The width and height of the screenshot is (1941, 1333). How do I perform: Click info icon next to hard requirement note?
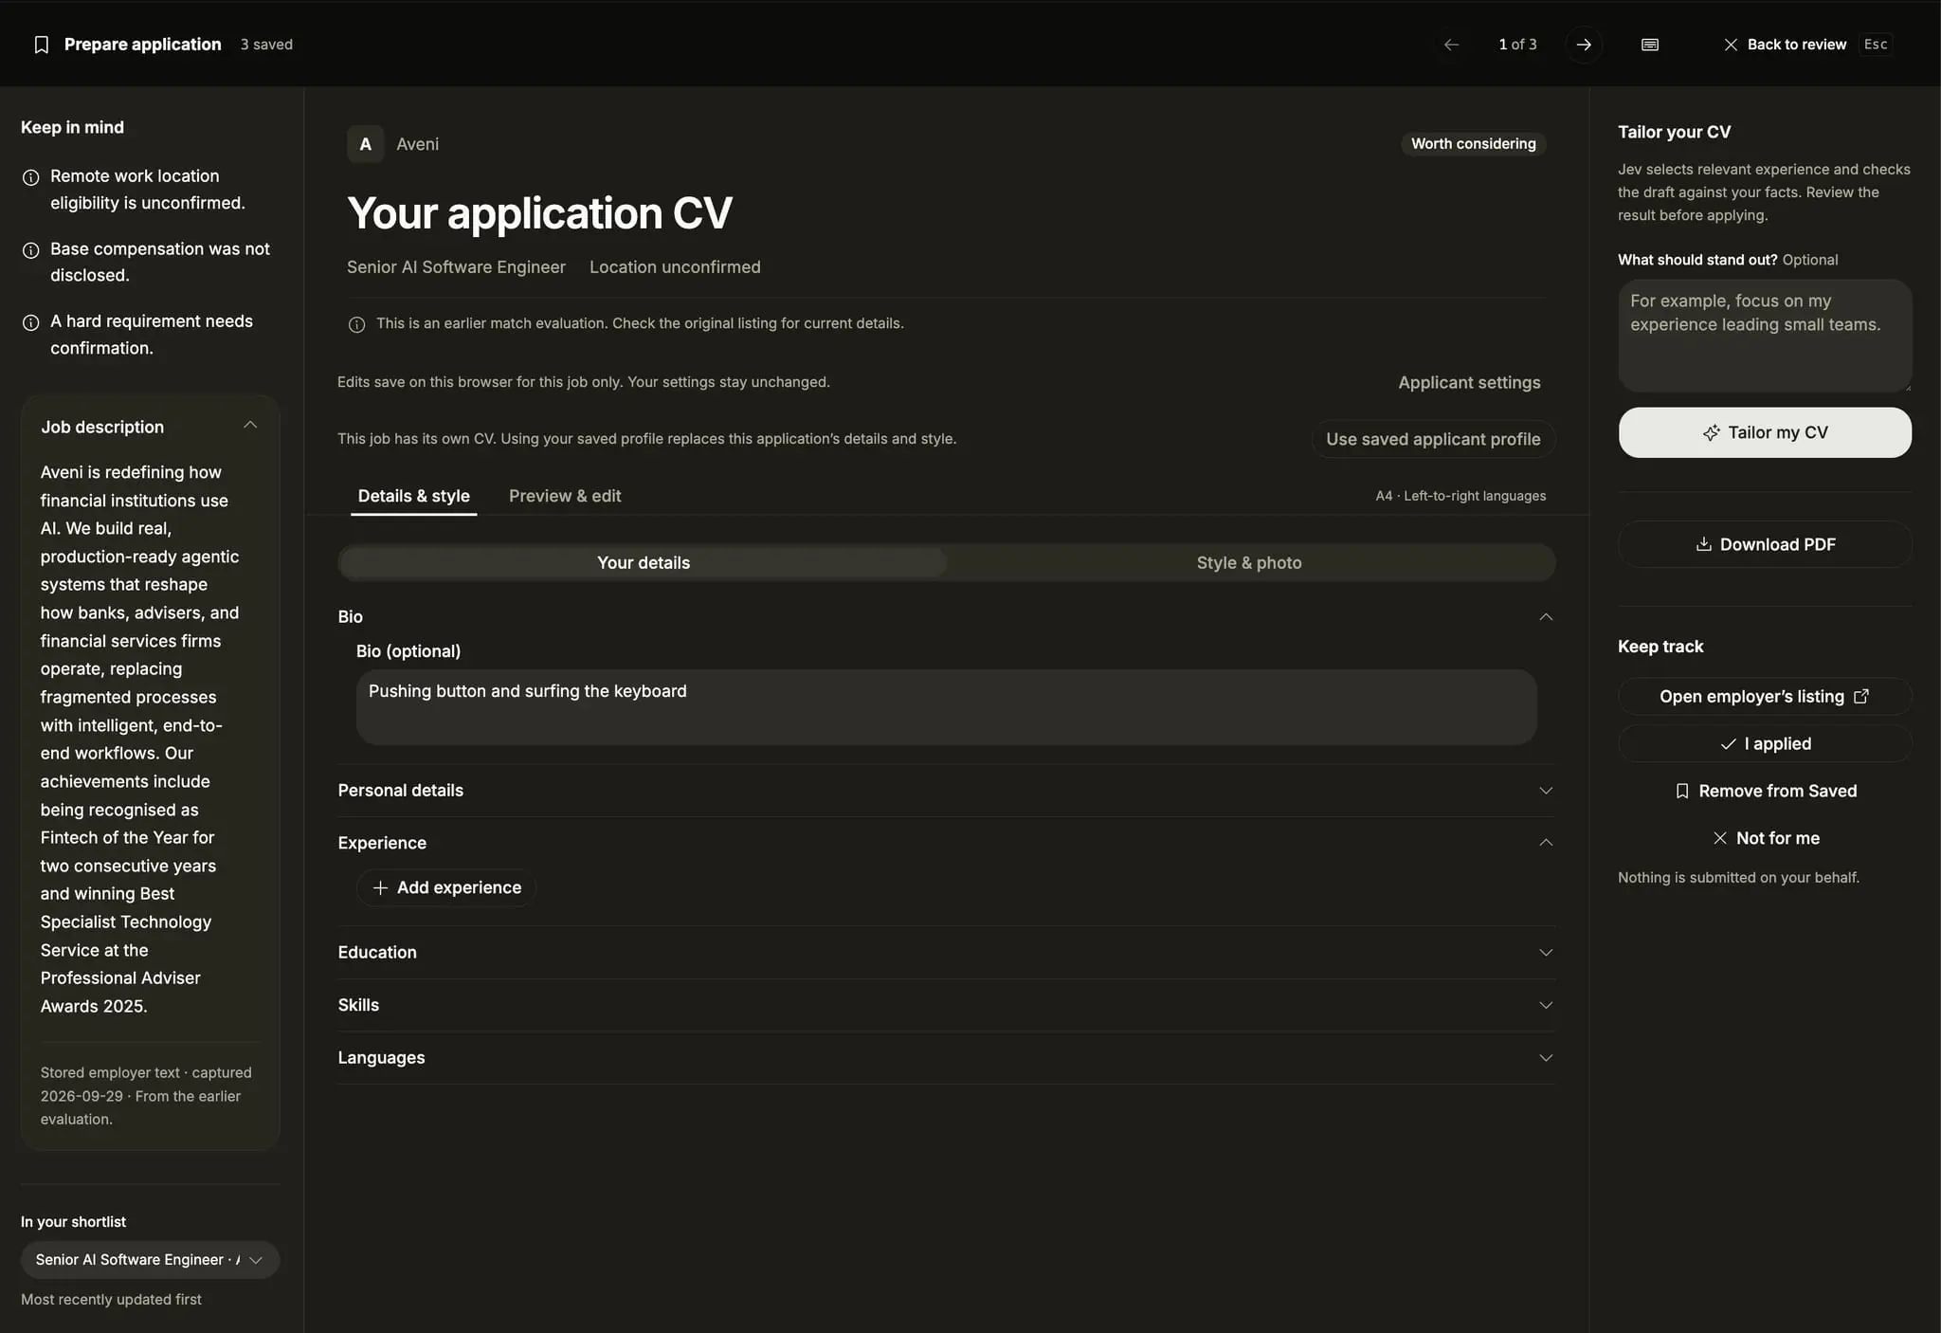tap(30, 322)
